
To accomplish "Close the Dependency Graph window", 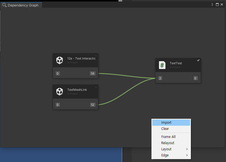I will [222, 4].
